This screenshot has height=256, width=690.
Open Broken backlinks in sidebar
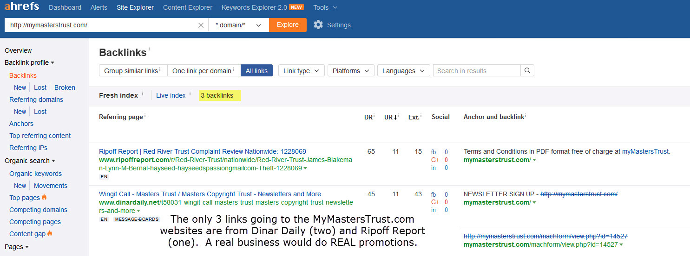65,87
